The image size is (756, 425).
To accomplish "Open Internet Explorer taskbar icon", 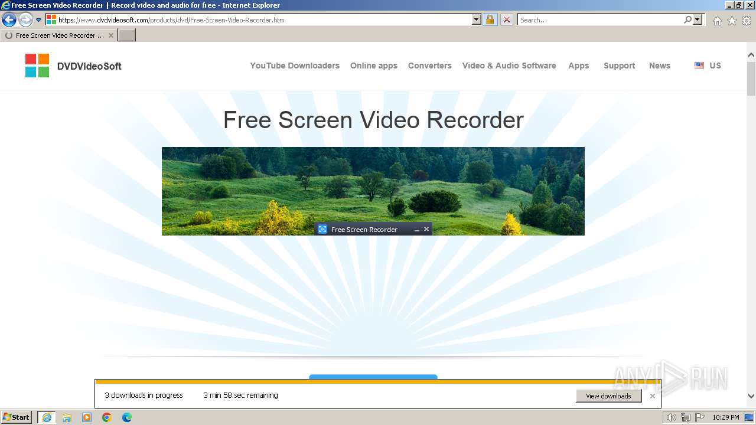I will click(47, 417).
